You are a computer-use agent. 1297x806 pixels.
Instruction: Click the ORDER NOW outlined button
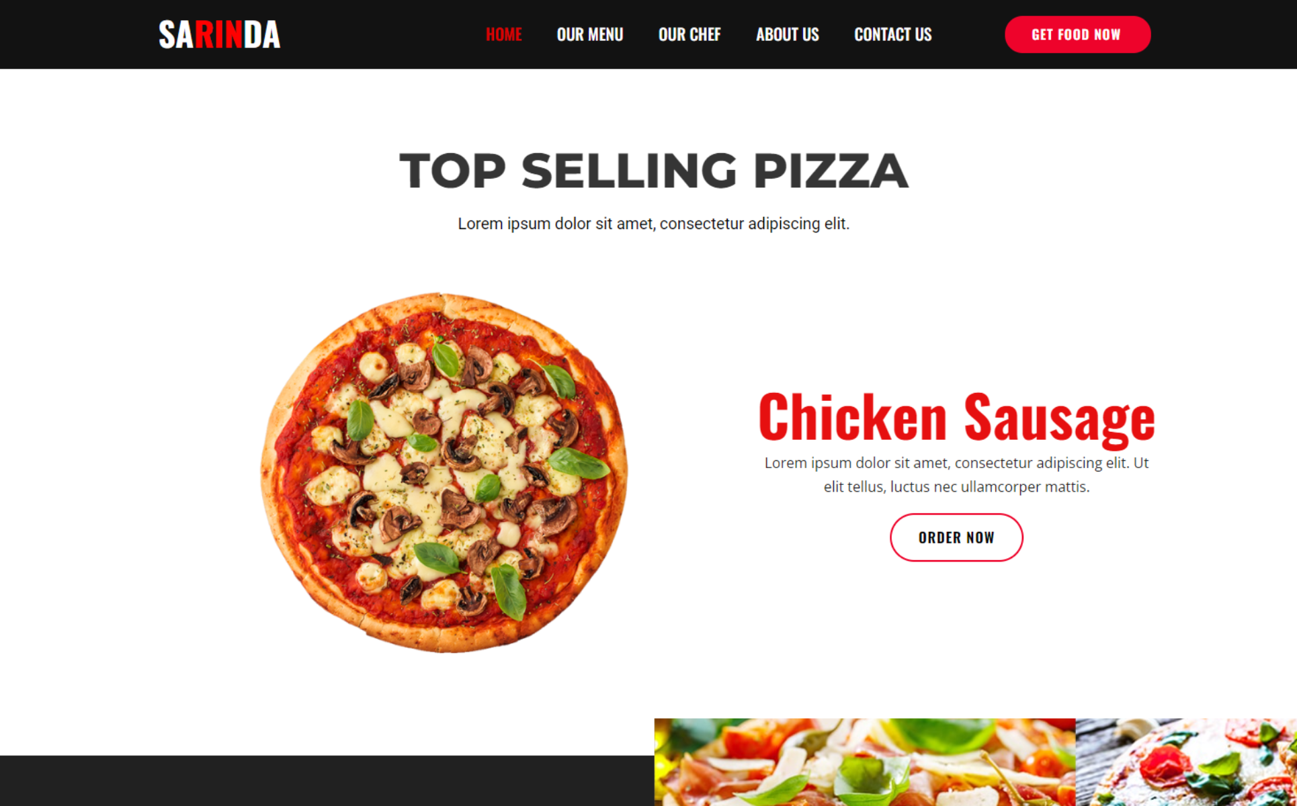pos(956,537)
